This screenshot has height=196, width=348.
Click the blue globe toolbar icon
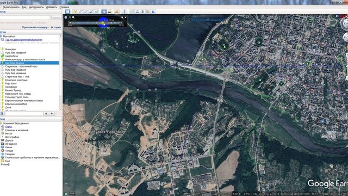click(x=153, y=11)
